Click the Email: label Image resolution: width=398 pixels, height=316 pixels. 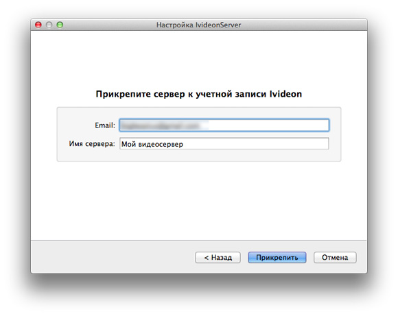pos(105,125)
